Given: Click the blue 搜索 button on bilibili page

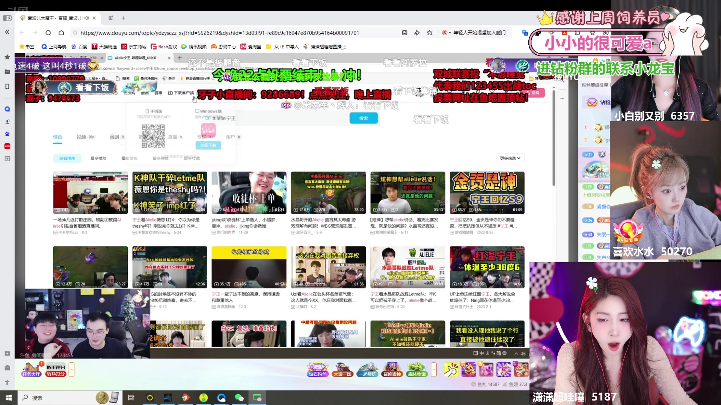Looking at the screenshot, I should [x=364, y=118].
